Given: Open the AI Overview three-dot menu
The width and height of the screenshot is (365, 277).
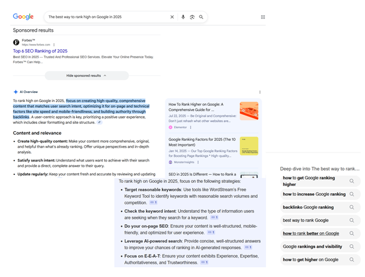Looking at the screenshot, I should tap(260, 92).
